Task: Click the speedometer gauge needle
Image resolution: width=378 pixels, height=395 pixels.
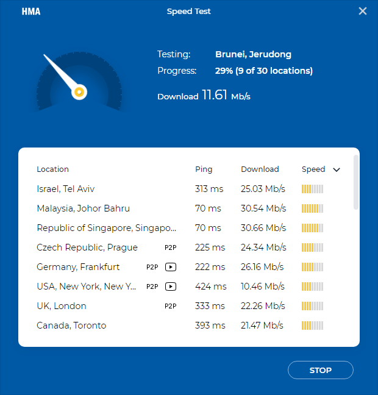Action: [x=65, y=77]
